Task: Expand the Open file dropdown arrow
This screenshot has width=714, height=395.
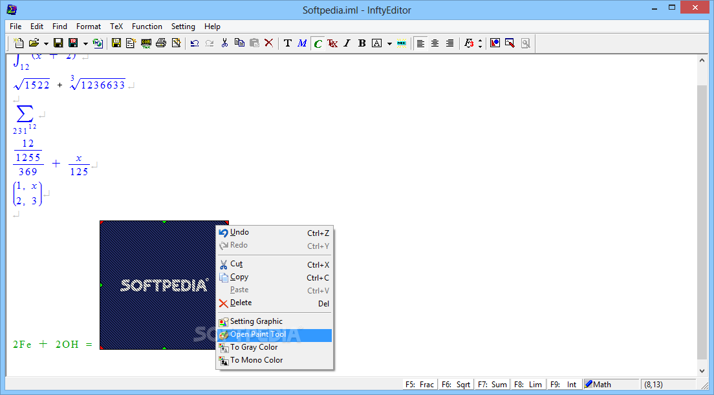Action: click(x=46, y=44)
